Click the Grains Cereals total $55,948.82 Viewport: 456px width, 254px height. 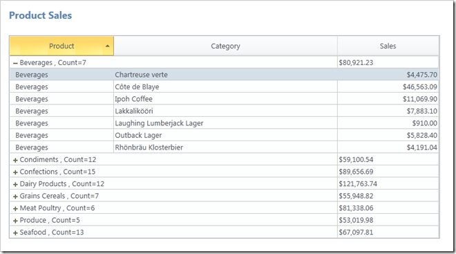tap(356, 196)
